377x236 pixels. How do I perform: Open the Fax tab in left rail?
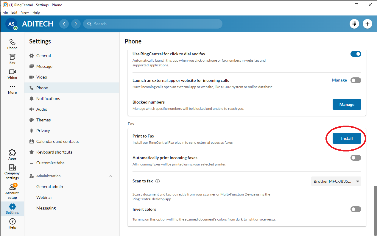pyautogui.click(x=12, y=59)
